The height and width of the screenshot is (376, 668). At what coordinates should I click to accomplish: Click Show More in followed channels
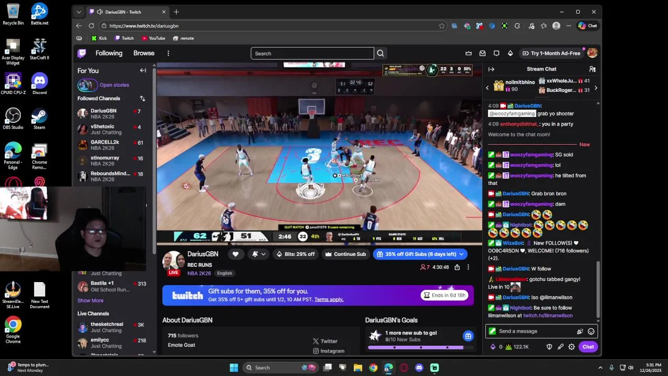click(90, 300)
